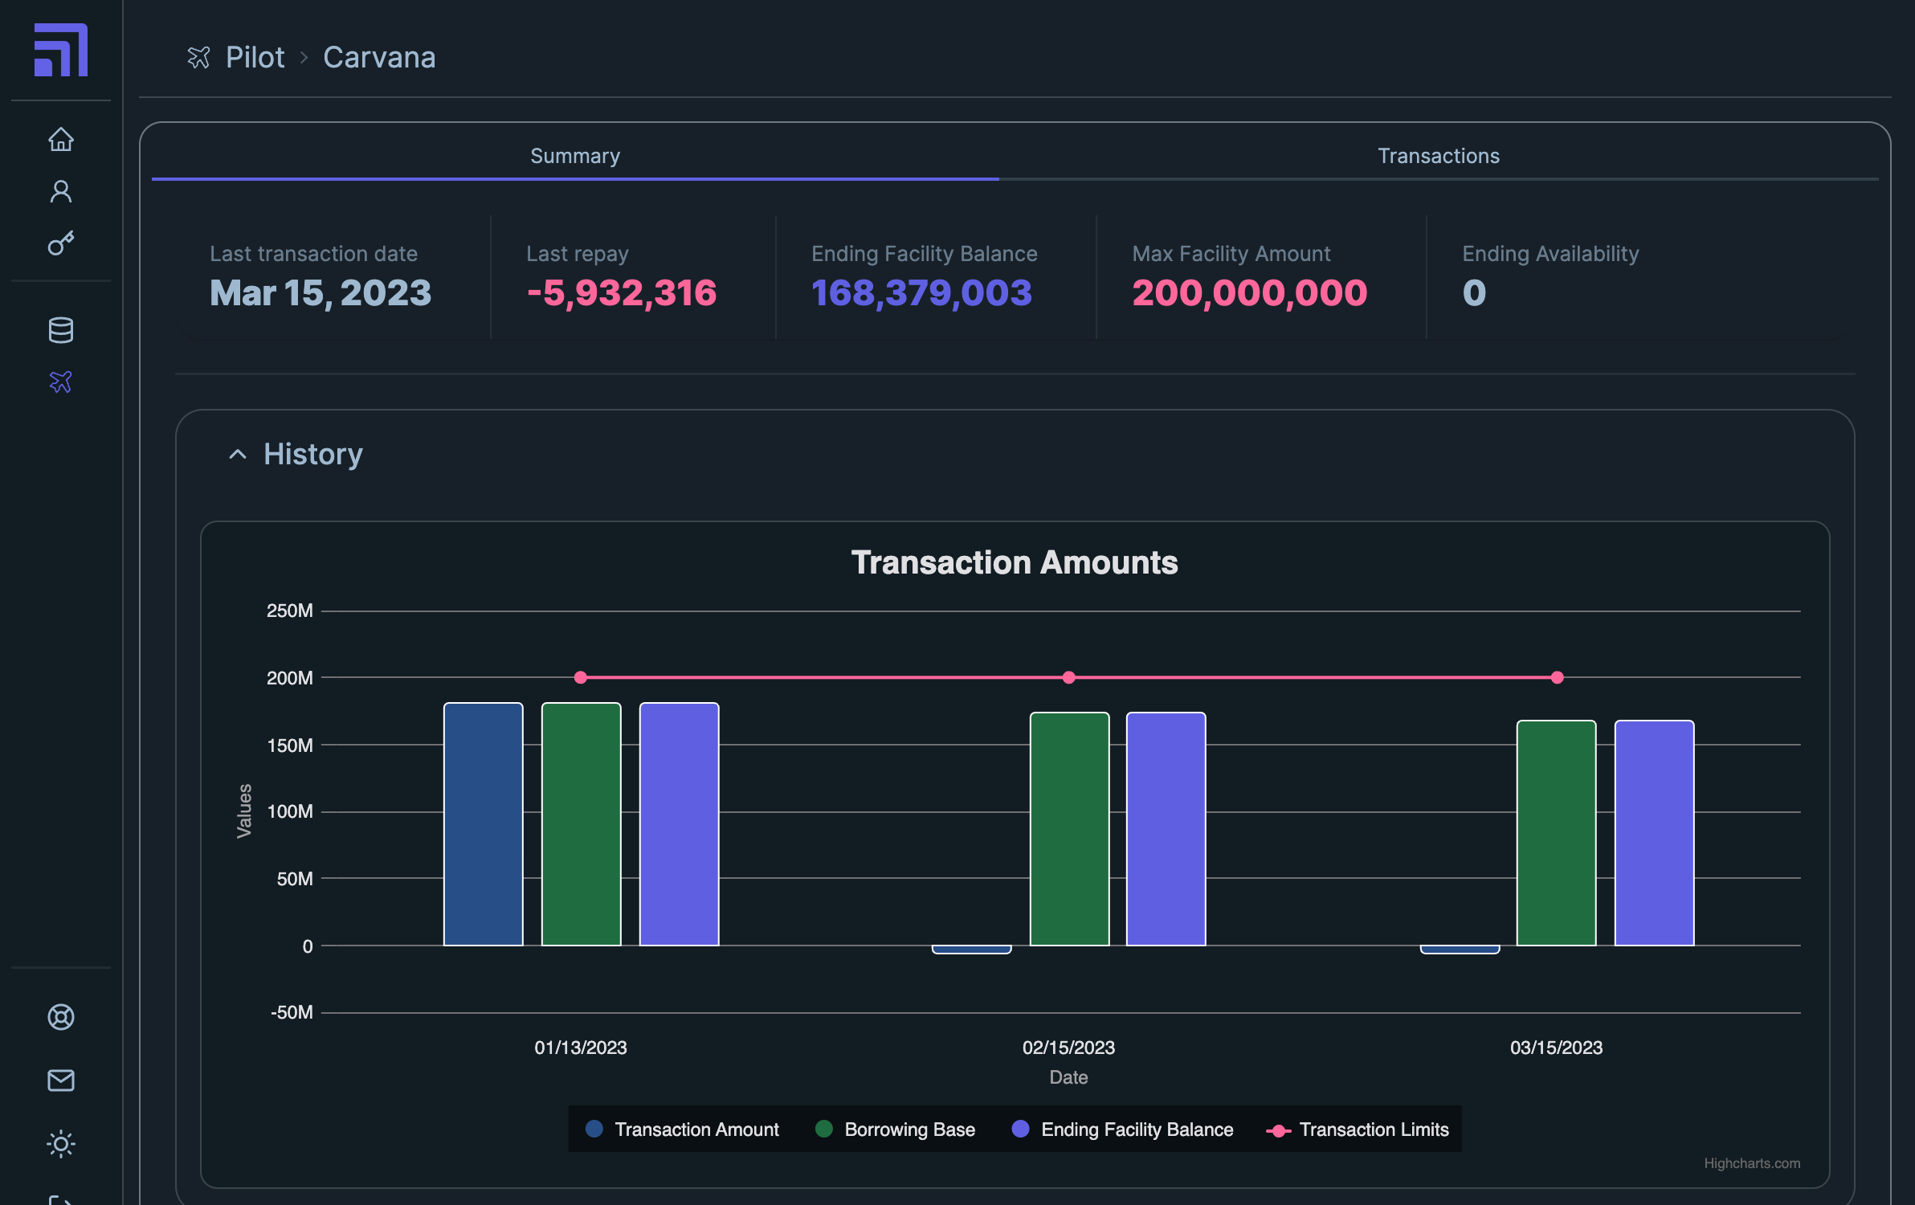
Task: Collapse the History section chevron
Action: 238,455
